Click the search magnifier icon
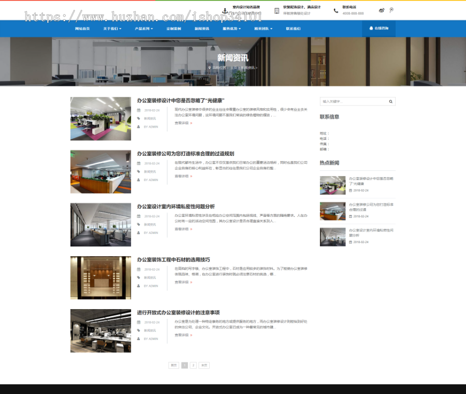Viewport: 466px width, 394px height. coord(390,101)
